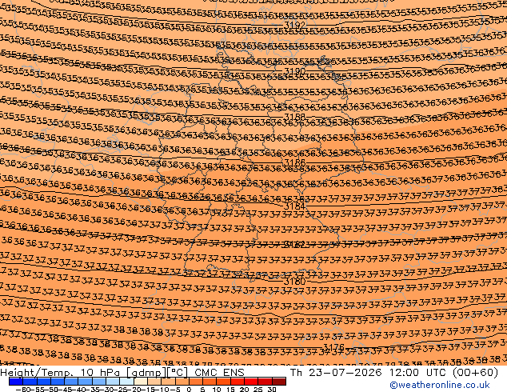Pick the red swatch between 20 and 25

pos(251,382)
